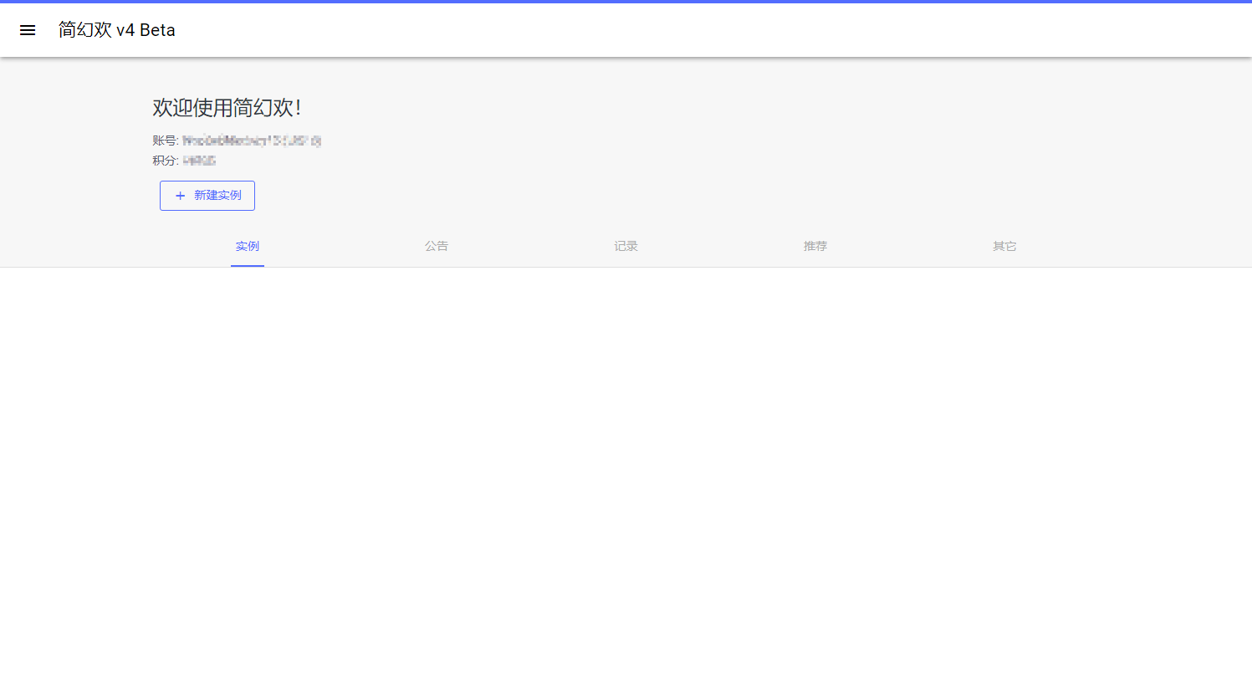The height and width of the screenshot is (680, 1252).
Task: Click the 账号 label
Action: (x=165, y=141)
